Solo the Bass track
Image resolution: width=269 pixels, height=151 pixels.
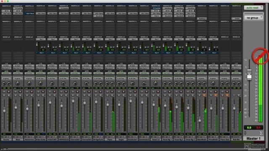pyautogui.click(x=16, y=95)
